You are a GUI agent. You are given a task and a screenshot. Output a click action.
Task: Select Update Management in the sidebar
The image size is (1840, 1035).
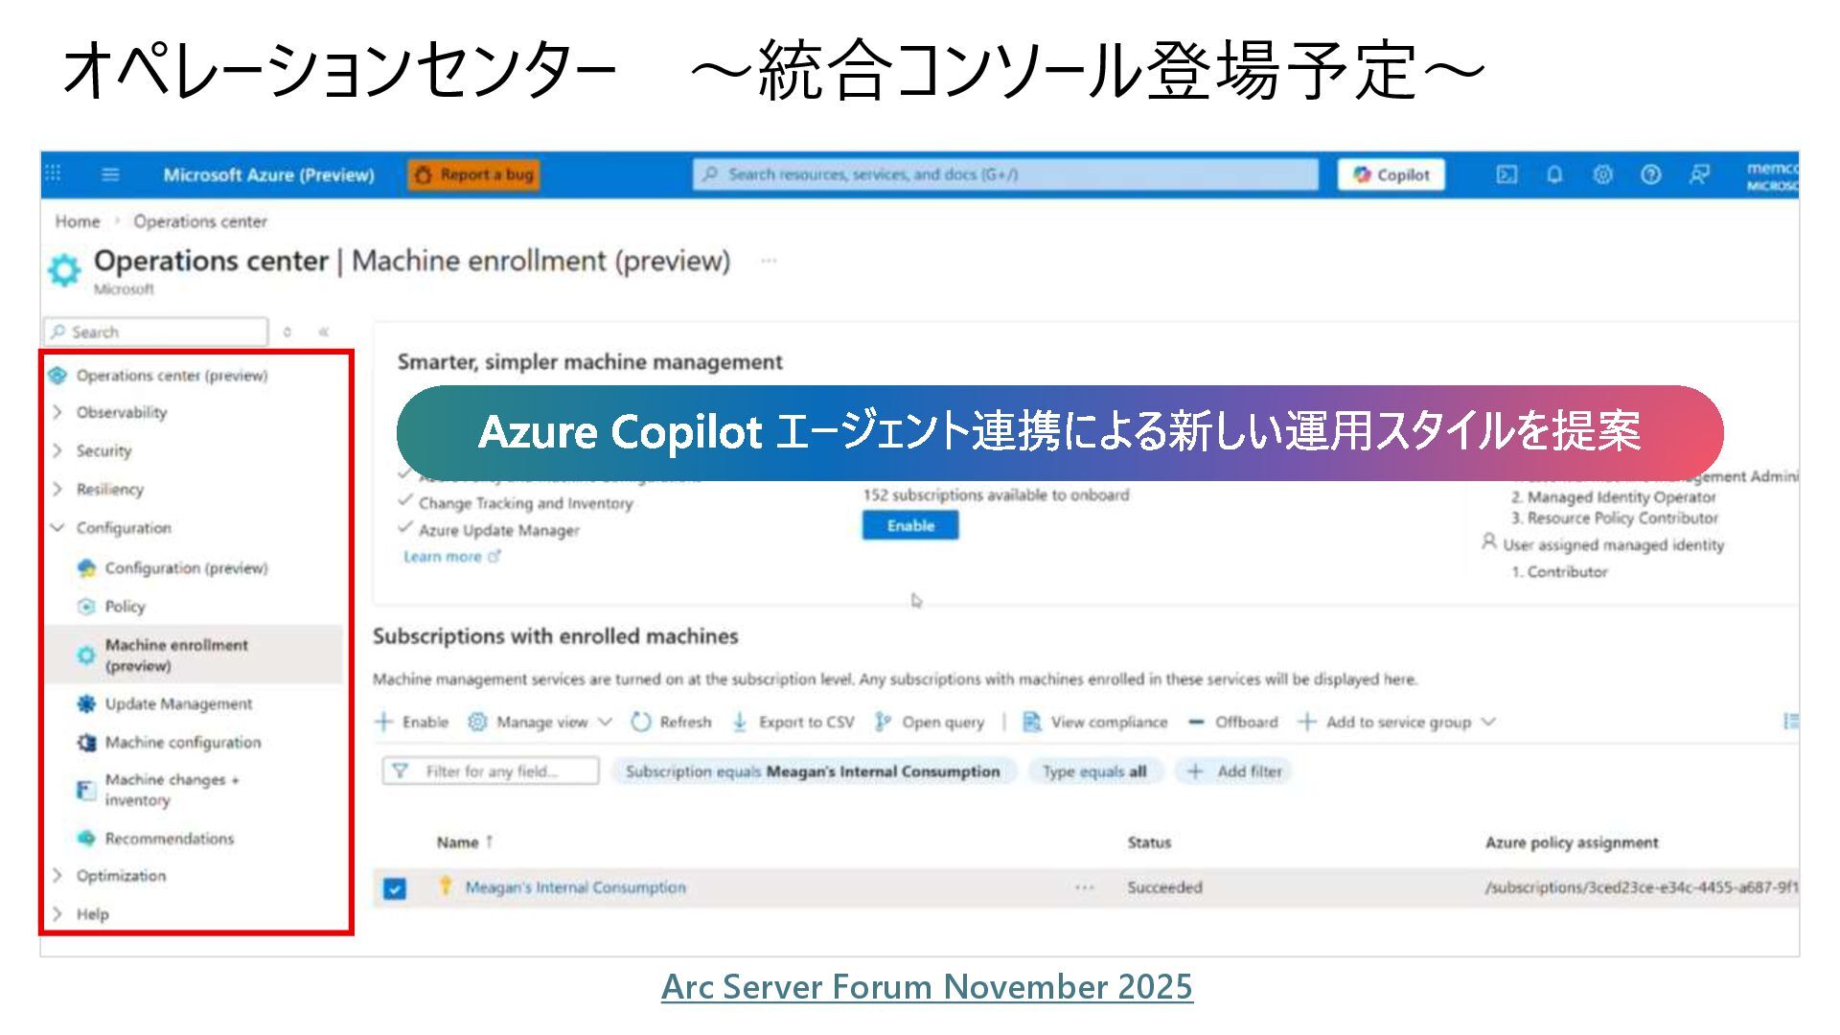click(x=178, y=703)
